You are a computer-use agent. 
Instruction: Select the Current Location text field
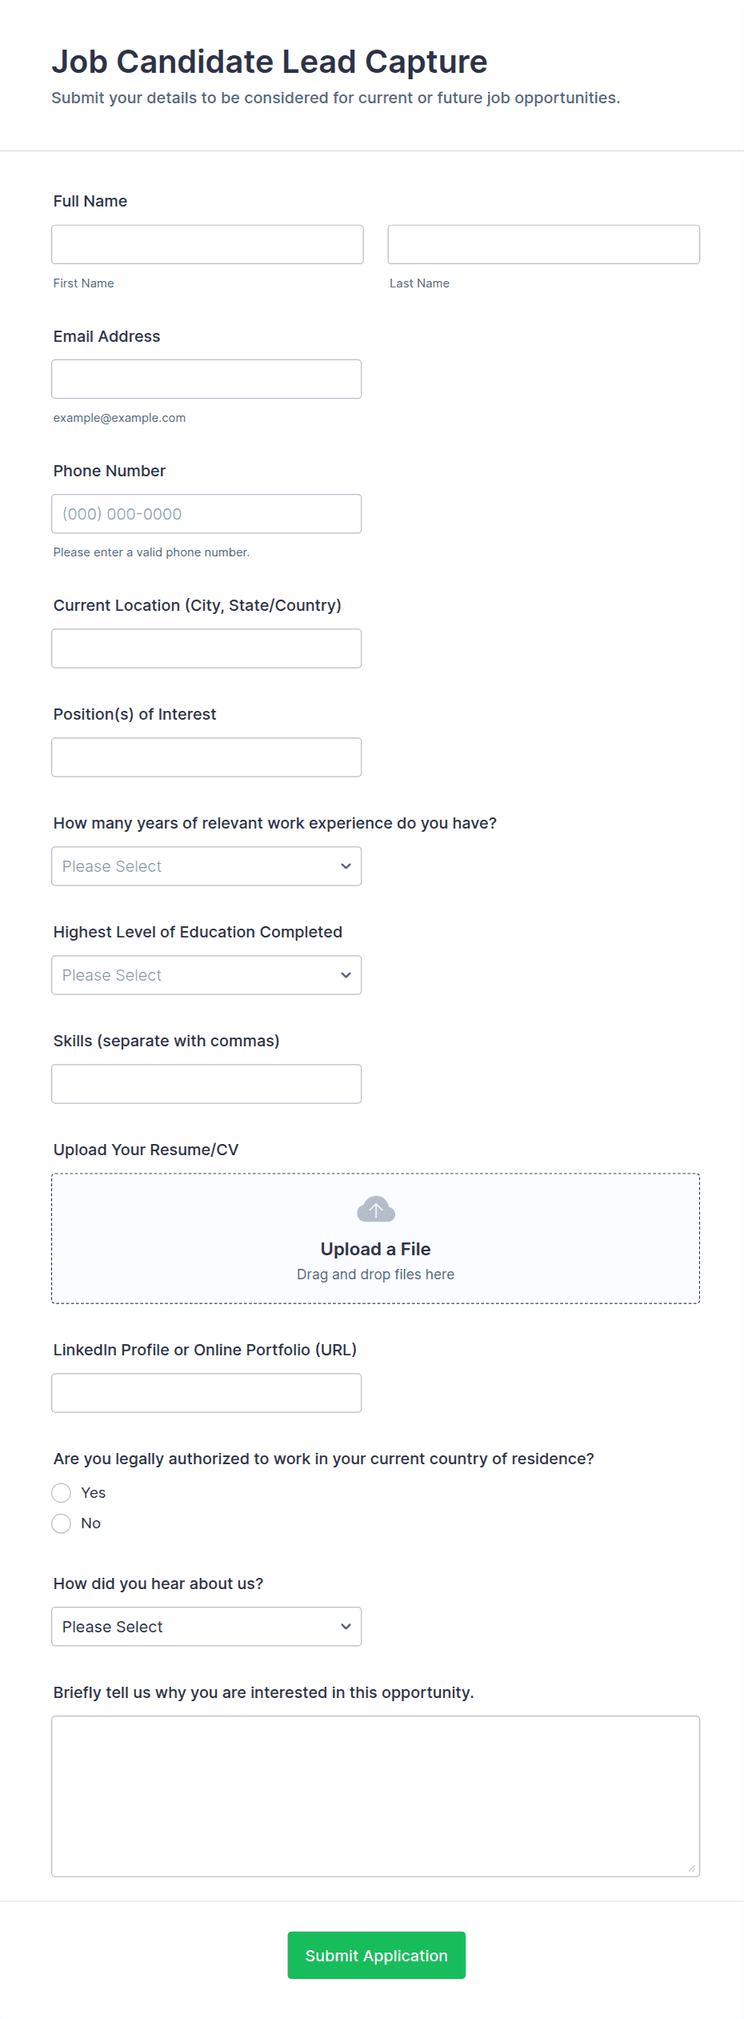coord(206,648)
